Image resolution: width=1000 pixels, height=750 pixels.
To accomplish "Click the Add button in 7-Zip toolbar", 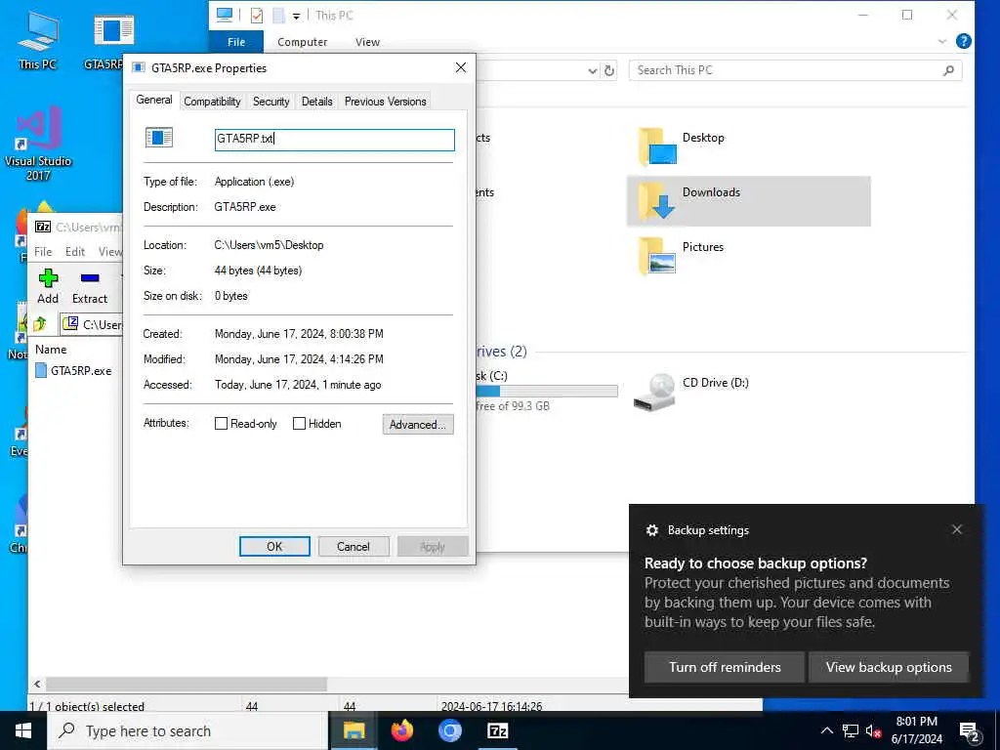I will (x=48, y=286).
